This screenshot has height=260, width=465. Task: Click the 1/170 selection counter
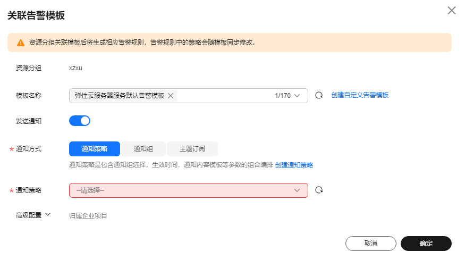tap(283, 96)
